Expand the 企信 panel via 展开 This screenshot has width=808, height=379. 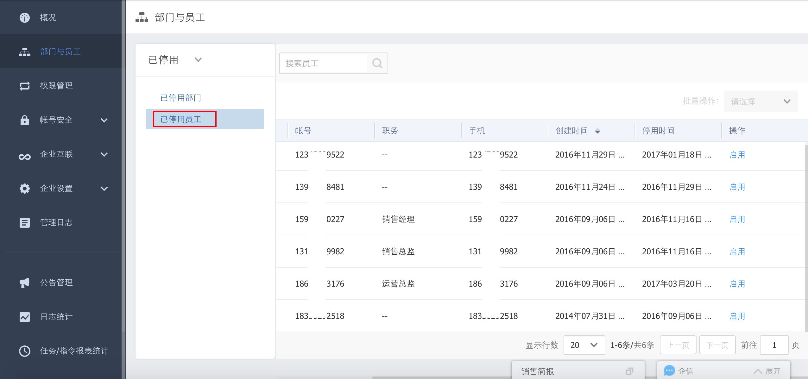(x=767, y=371)
